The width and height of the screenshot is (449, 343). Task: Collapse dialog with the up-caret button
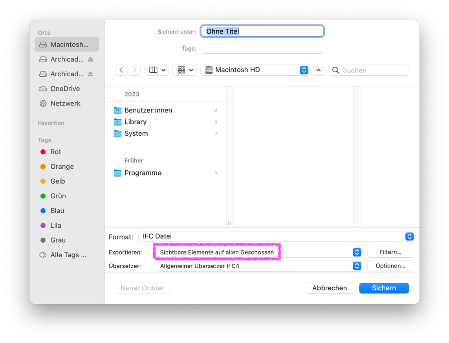[x=319, y=70]
